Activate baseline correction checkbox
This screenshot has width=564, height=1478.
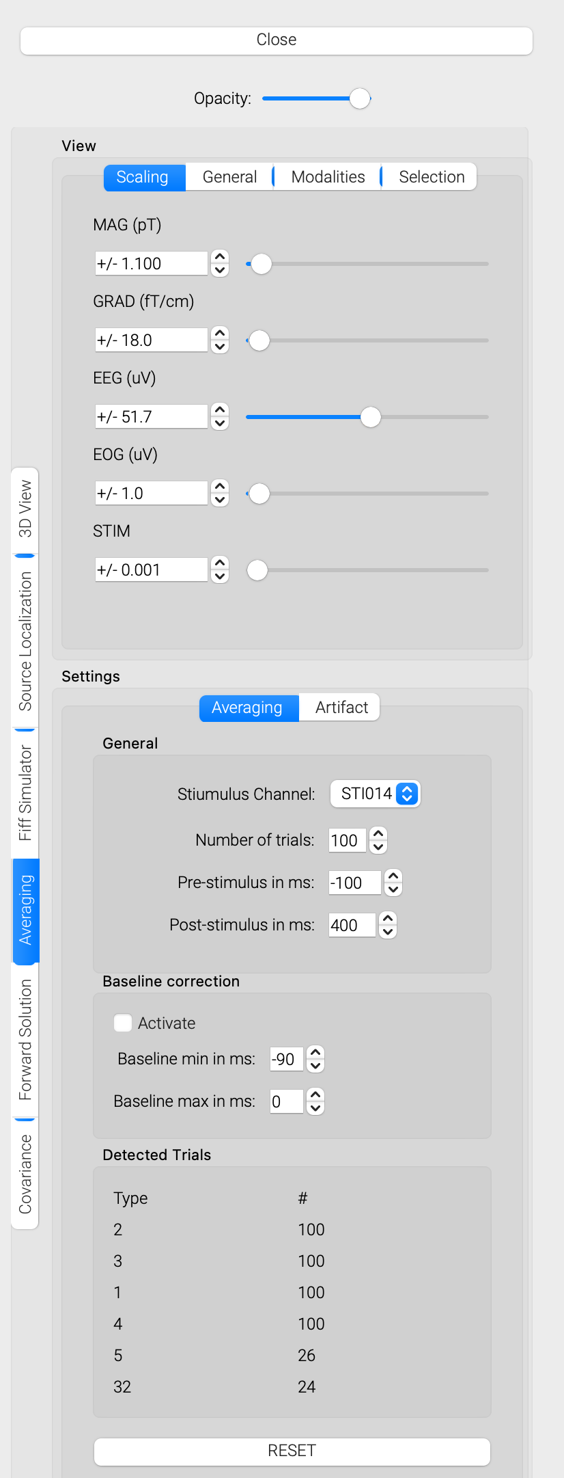[123, 1023]
